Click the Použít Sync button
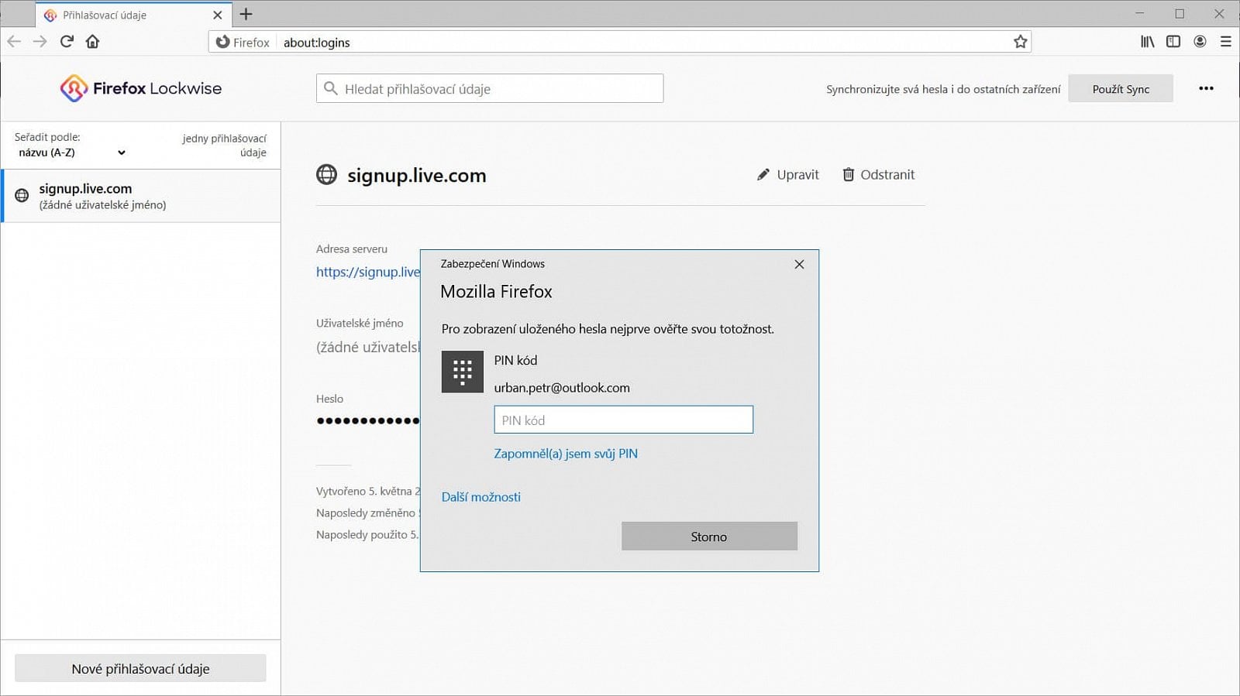 pos(1121,89)
